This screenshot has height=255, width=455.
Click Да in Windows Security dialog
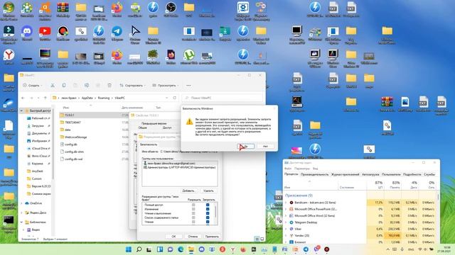(246, 147)
